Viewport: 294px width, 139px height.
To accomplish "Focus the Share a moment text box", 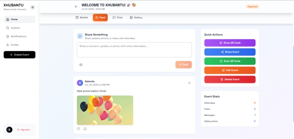I will click(x=134, y=50).
